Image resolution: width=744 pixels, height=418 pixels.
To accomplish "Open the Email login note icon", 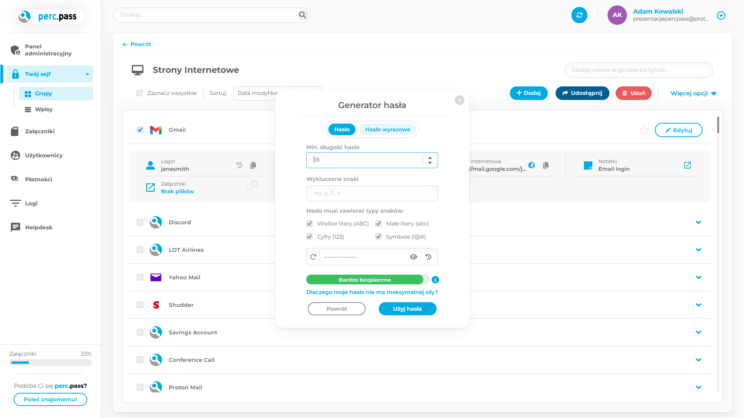I will point(687,165).
